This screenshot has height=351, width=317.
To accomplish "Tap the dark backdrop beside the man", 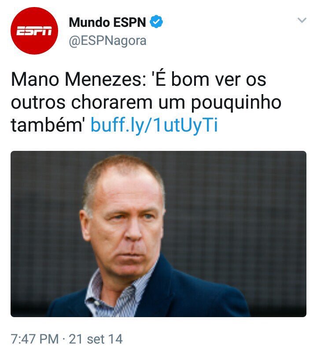I will click(x=235, y=212).
